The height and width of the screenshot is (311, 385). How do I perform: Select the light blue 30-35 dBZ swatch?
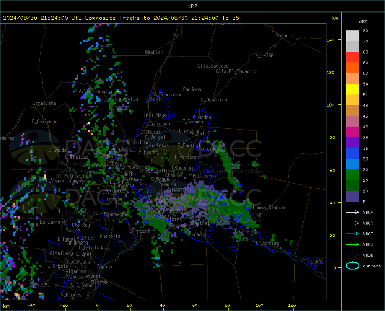point(352,164)
